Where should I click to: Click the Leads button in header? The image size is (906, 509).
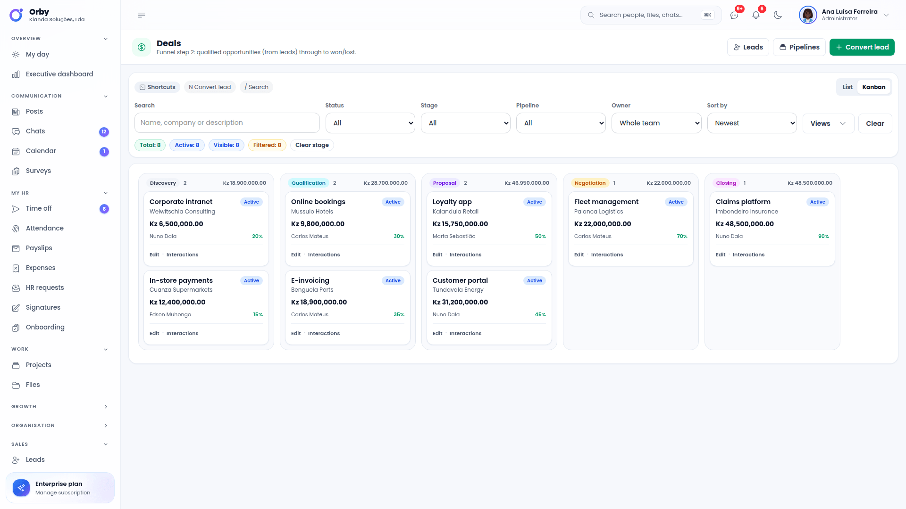(x=748, y=47)
